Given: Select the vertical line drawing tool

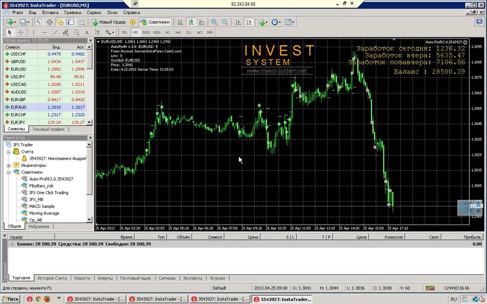Looking at the screenshot, I should (x=33, y=32).
